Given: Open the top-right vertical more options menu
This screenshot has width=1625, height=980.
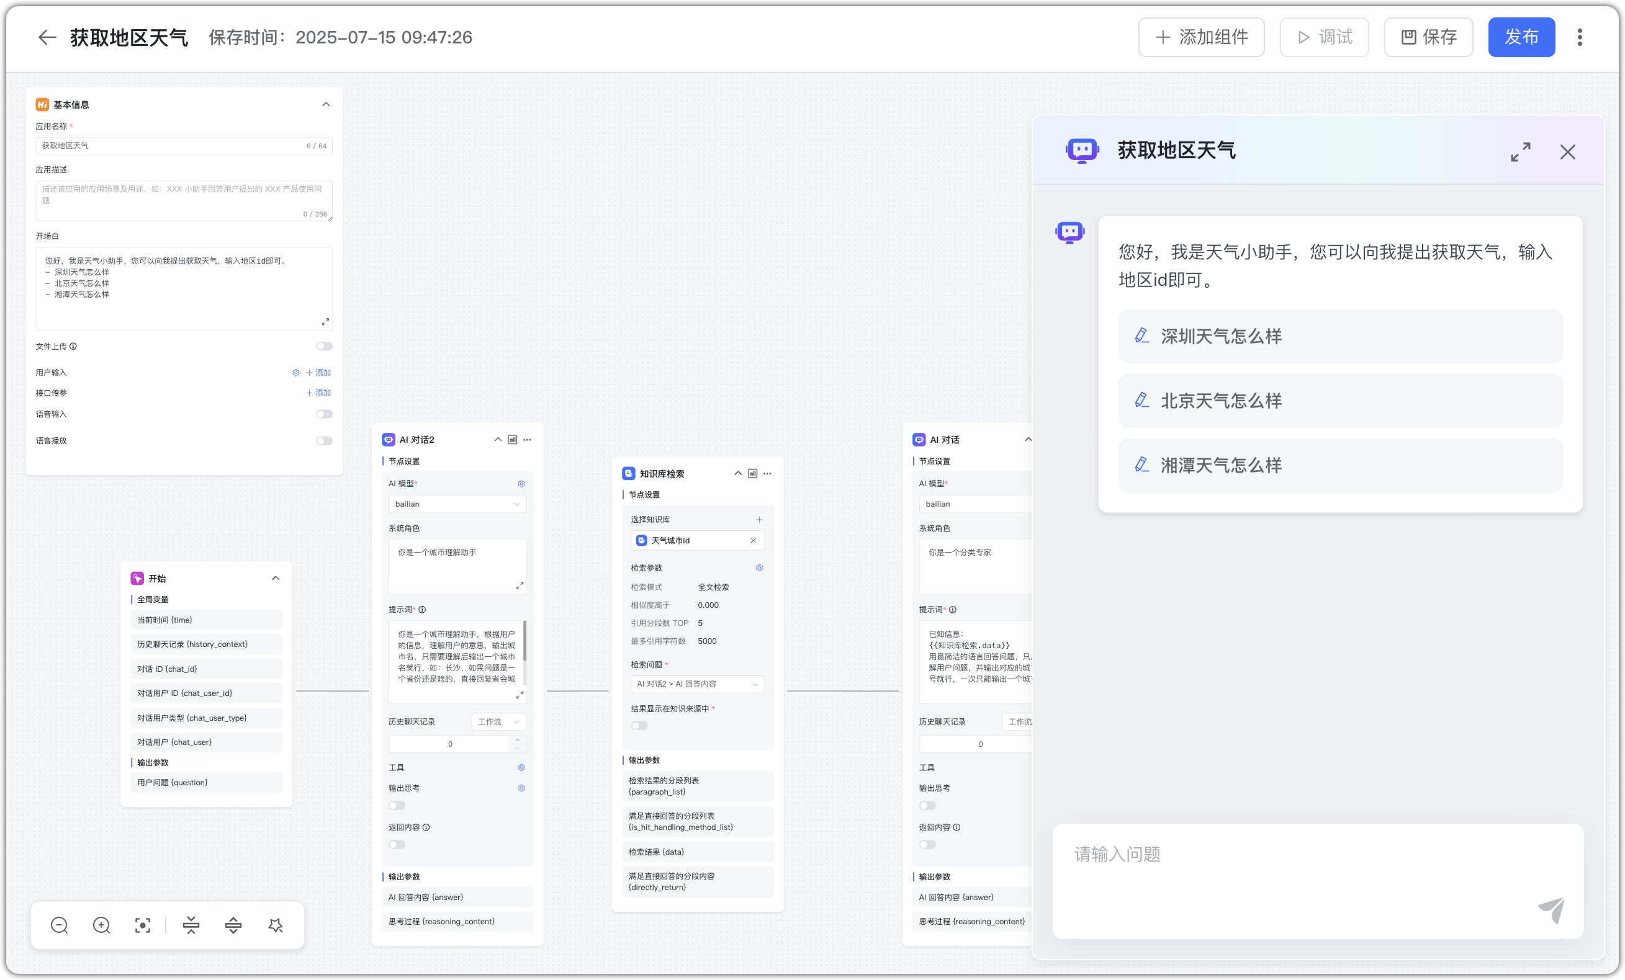Looking at the screenshot, I should 1580,38.
